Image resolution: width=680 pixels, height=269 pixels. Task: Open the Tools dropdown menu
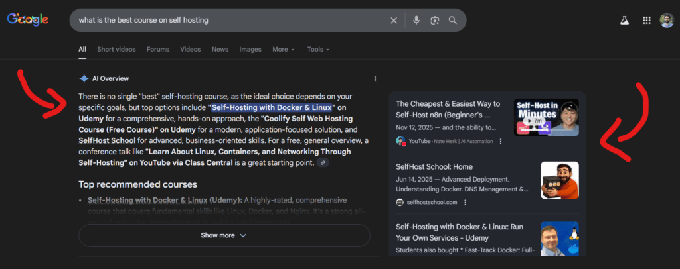tap(318, 49)
